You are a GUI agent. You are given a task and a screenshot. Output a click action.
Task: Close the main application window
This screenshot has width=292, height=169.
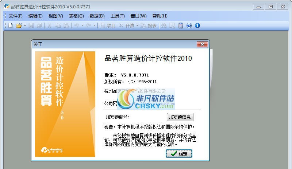(x=283, y=7)
